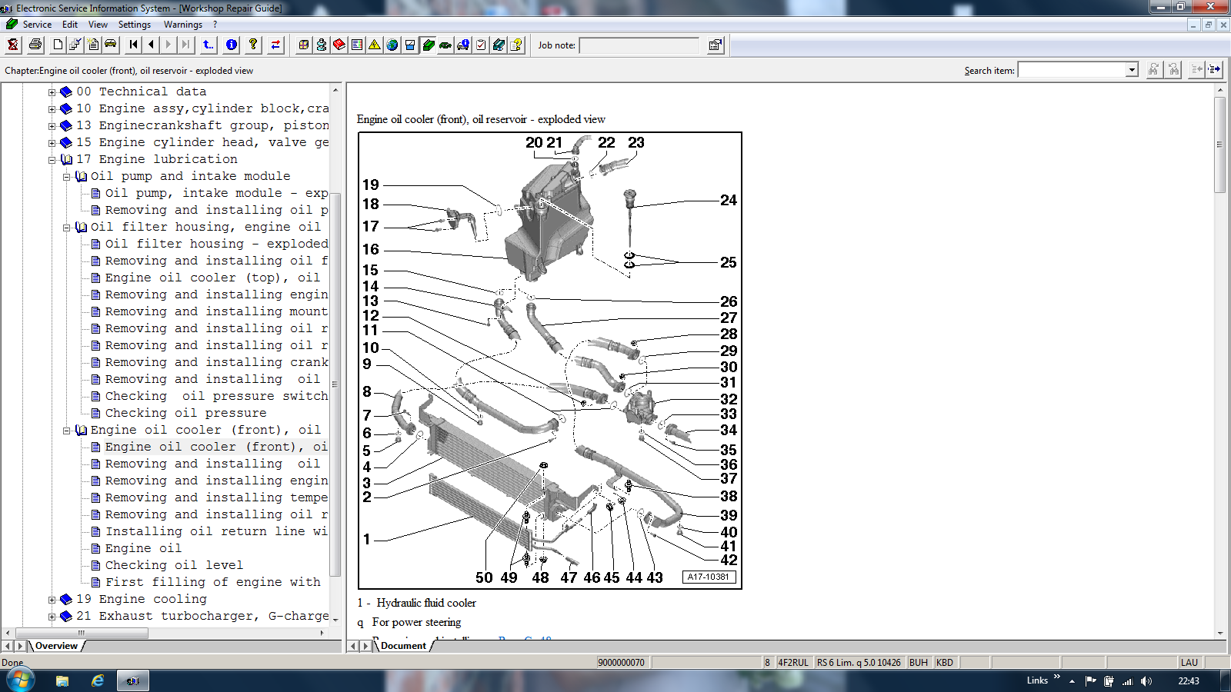Viewport: 1231px width, 692px height.
Task: Open First filling of engine entry
Action: (212, 582)
